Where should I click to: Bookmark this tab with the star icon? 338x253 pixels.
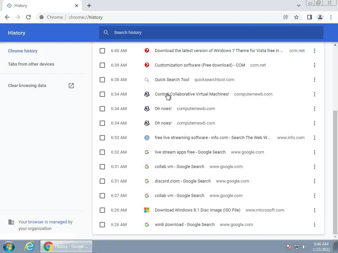pyautogui.click(x=296, y=17)
